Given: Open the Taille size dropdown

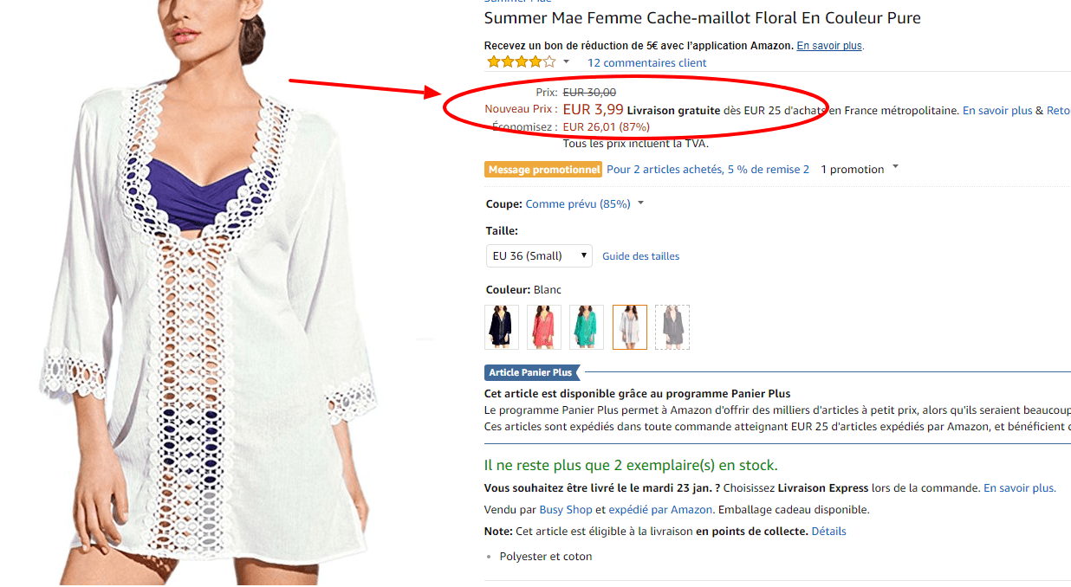Looking at the screenshot, I should tap(538, 256).
